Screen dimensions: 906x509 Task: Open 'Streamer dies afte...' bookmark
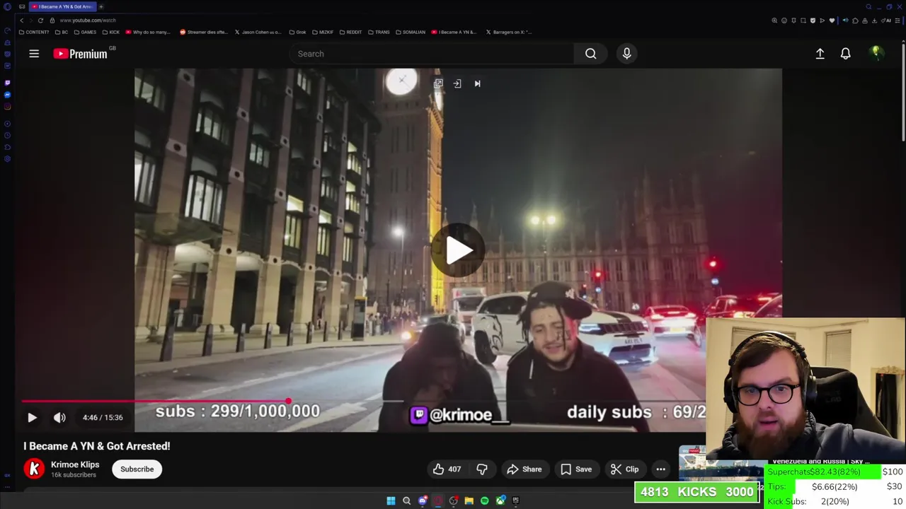coord(203,32)
